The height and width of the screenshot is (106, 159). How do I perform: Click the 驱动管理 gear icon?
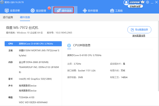click(33, 11)
